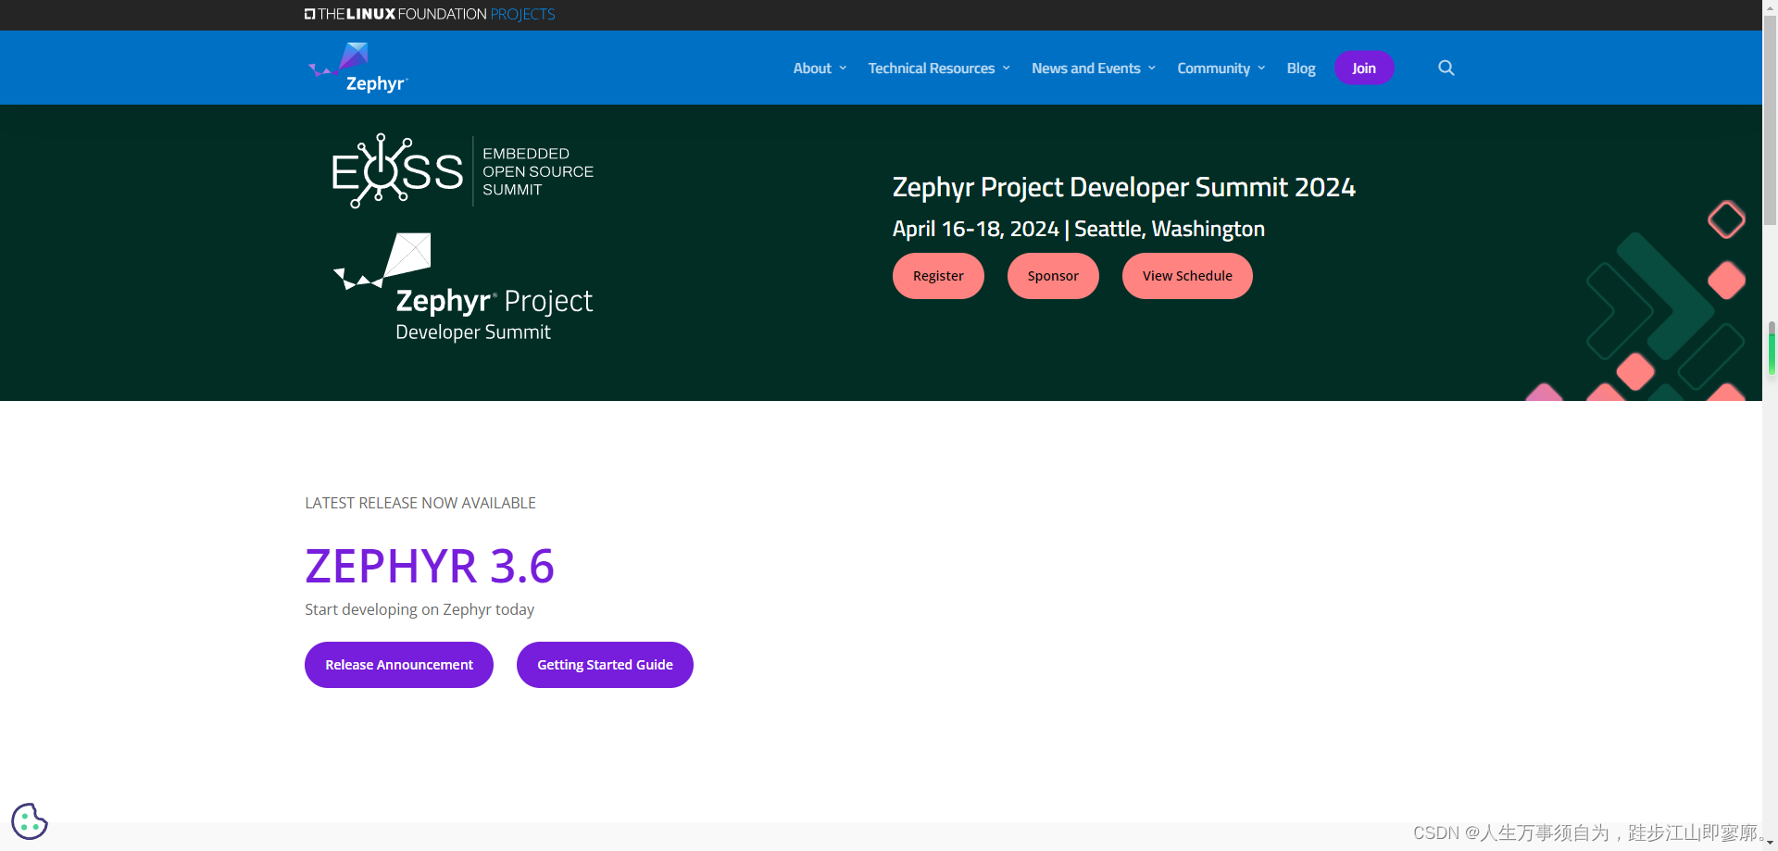This screenshot has height=851, width=1778.
Task: Open the About menu item
Action: click(812, 68)
